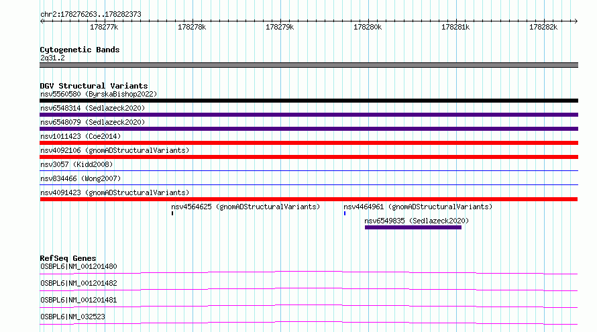Click the gray 2q31.2 cytogenetic band bar
Screen dimensions: 597x332
click(309, 65)
